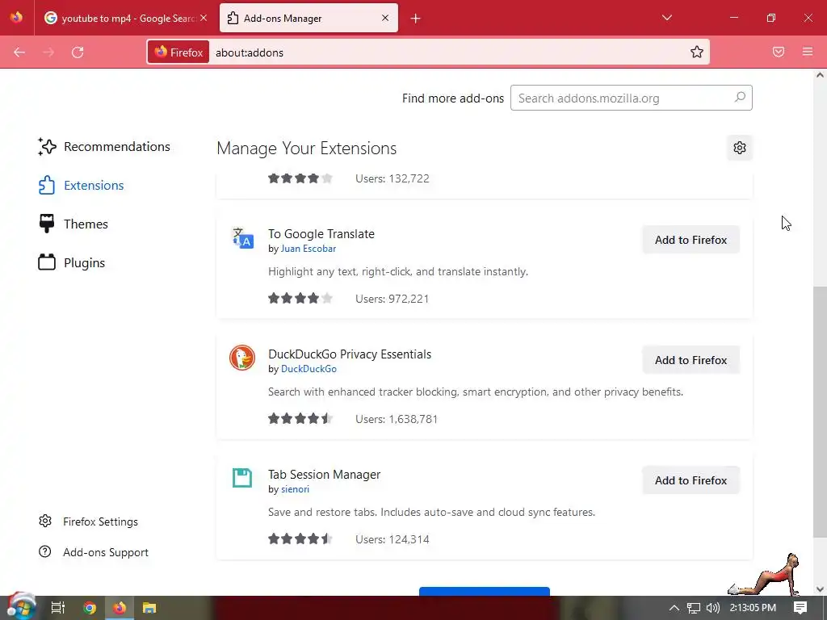Switch to youtube to mp4 Google Search tab
The height and width of the screenshot is (620, 827).
point(125,18)
